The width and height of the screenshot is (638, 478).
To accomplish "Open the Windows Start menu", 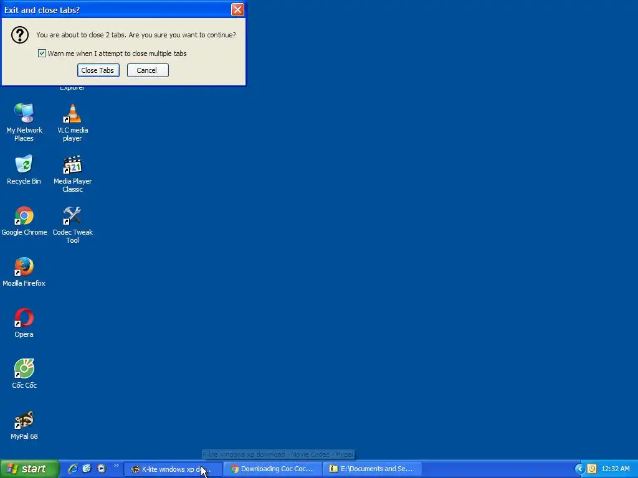I will click(29, 469).
